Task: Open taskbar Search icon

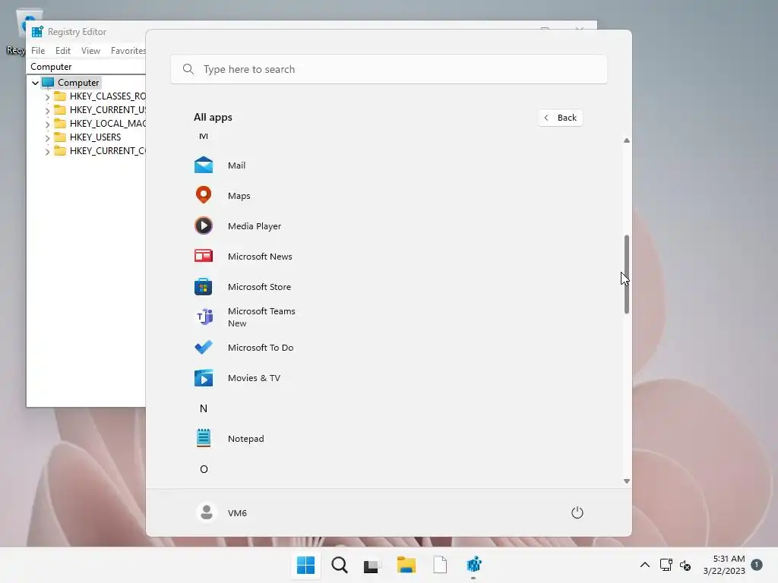Action: (x=340, y=565)
